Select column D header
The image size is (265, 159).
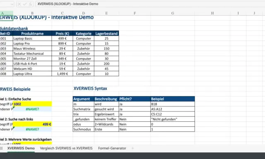pyautogui.click(x=84, y=13)
